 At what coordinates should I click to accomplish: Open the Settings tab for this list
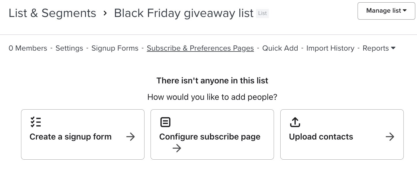(x=69, y=48)
